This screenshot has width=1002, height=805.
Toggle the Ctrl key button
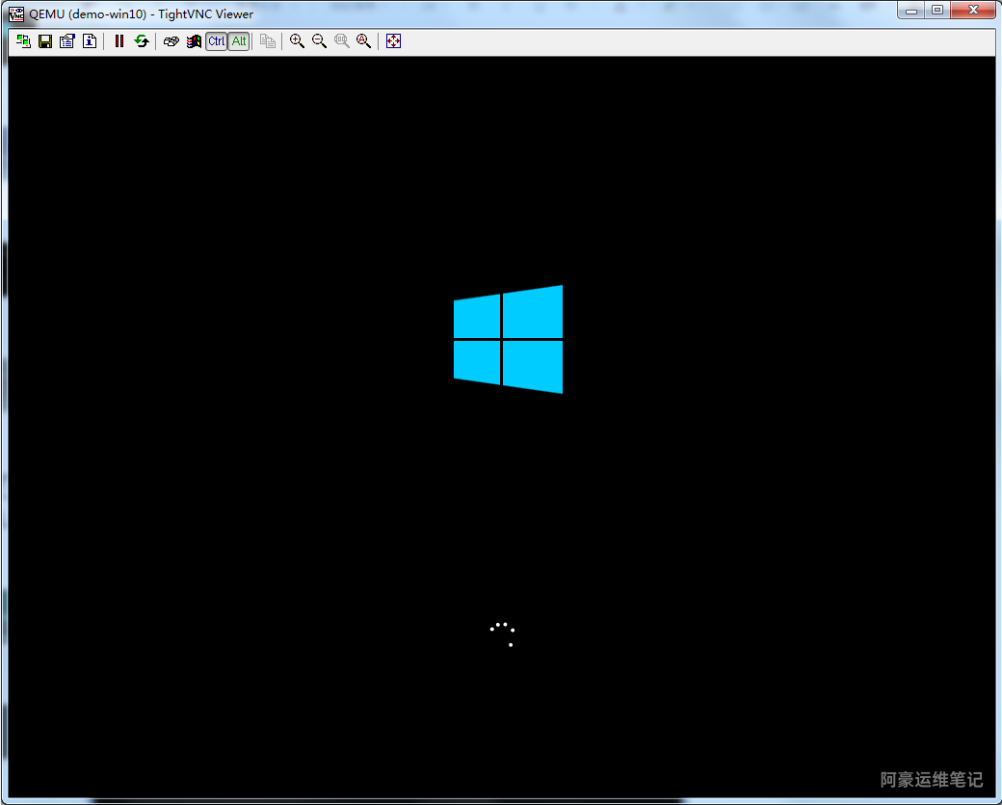point(217,41)
